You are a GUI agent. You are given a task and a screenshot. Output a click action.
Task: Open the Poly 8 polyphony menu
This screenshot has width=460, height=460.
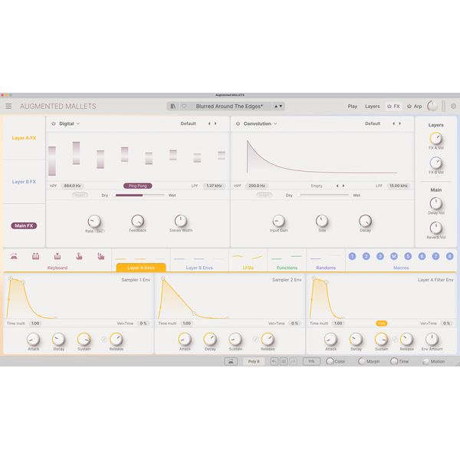pos(254,361)
